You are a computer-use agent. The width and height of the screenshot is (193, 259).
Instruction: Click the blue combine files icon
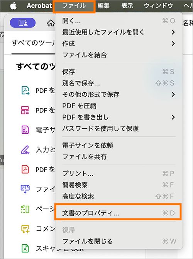click(25, 189)
